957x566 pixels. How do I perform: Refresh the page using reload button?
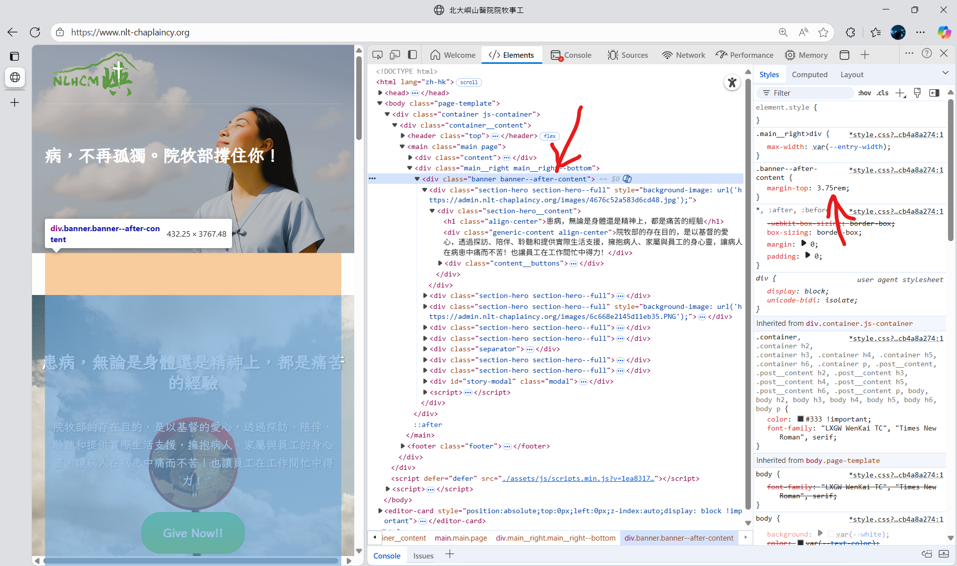35,32
